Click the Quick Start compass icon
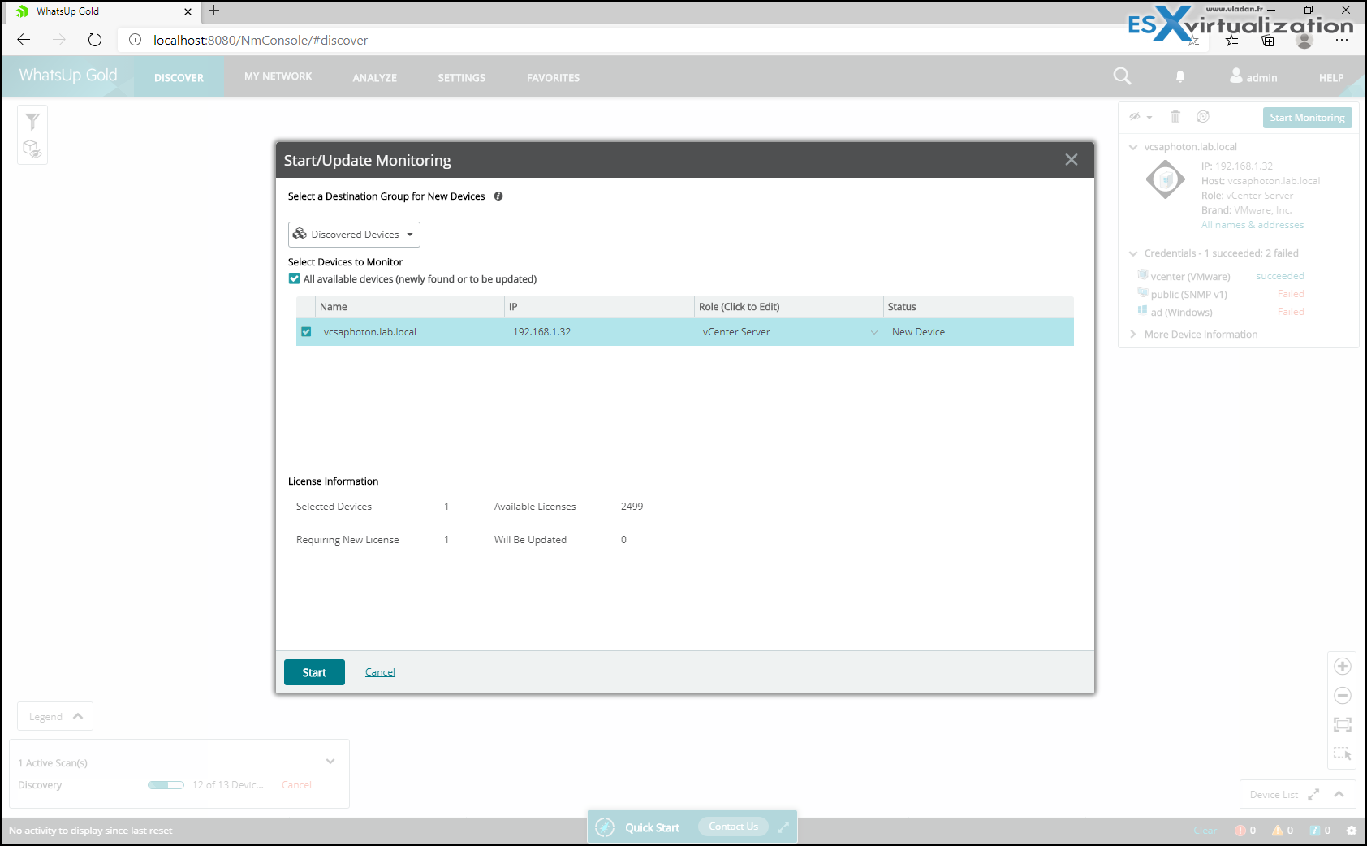 (x=605, y=827)
